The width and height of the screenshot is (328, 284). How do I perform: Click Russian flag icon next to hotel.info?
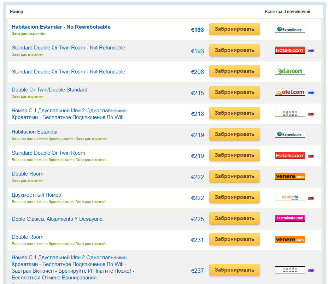(x=310, y=198)
